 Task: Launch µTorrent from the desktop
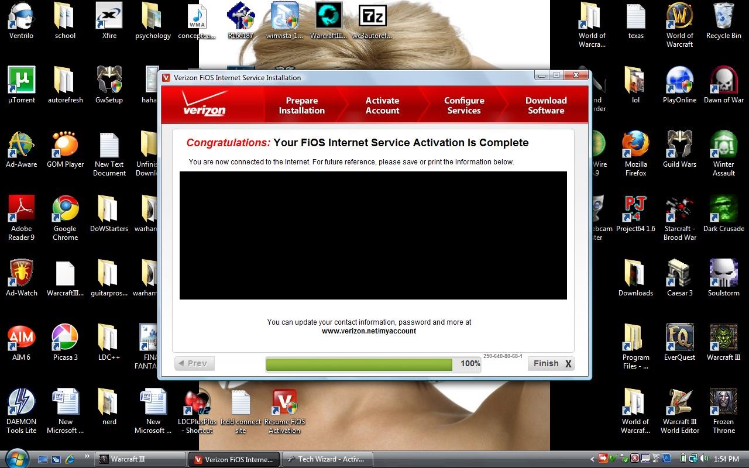(21, 85)
